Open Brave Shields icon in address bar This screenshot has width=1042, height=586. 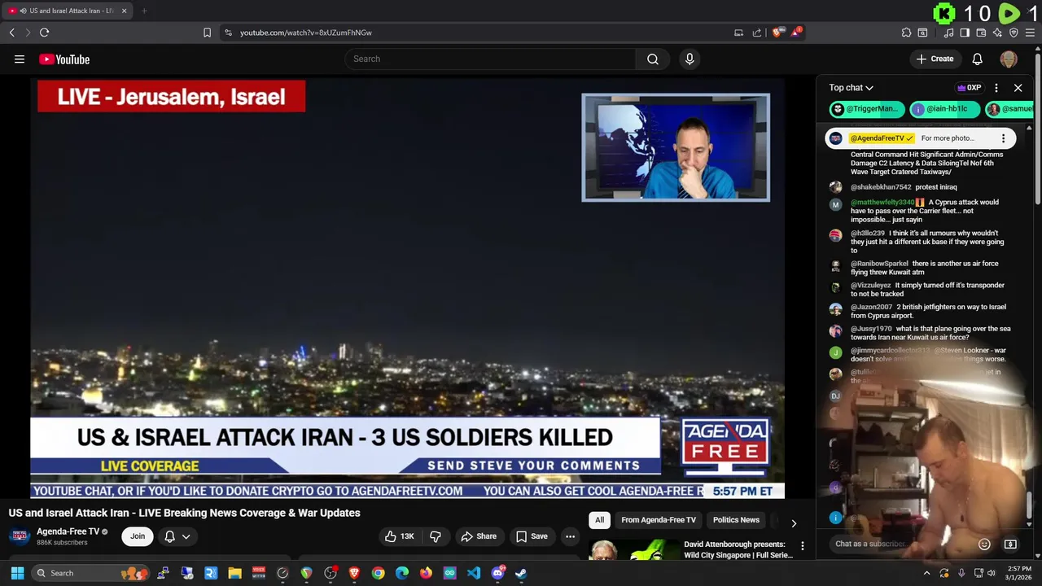[777, 33]
